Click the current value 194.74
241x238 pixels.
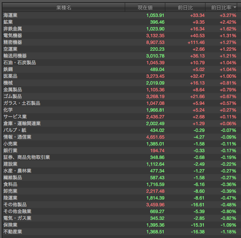pyautogui.click(x=157, y=150)
